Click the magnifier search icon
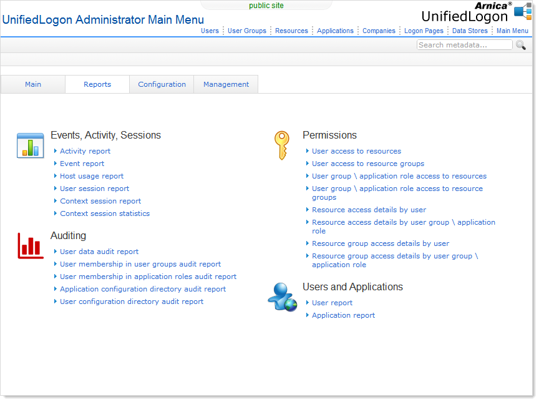 pyautogui.click(x=521, y=45)
